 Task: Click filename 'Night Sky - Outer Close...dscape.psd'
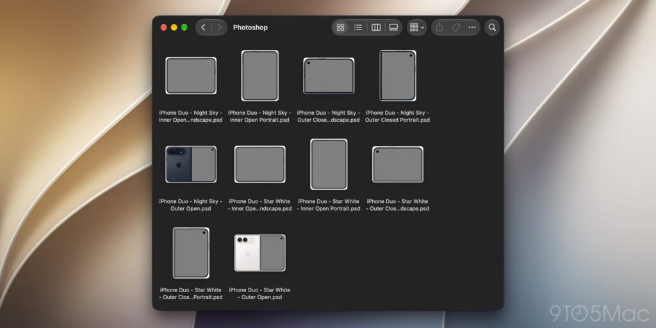[329, 117]
